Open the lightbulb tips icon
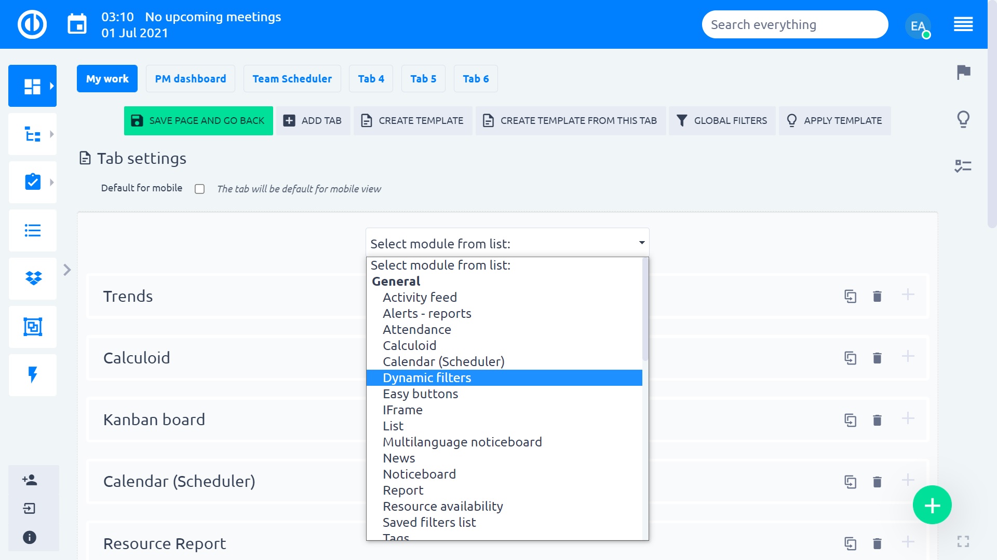Viewport: 997px width, 560px height. coord(963,119)
